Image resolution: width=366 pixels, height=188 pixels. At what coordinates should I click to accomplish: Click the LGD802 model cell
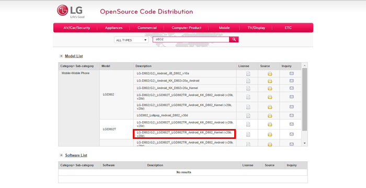[x=117, y=95]
